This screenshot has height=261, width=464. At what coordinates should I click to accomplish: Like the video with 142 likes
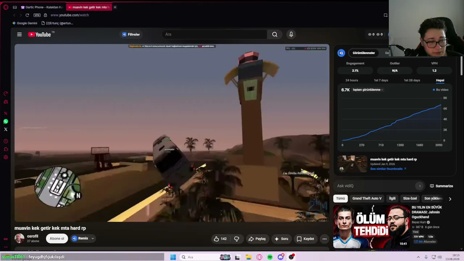[x=221, y=239]
